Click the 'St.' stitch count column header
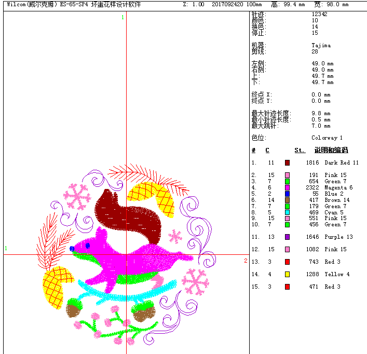The width and height of the screenshot is (367, 354). pos(300,150)
